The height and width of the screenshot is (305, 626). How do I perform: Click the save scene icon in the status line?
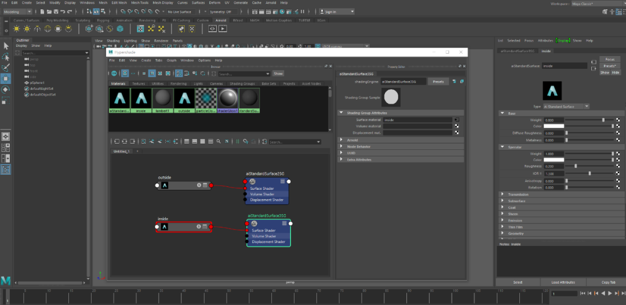pos(56,12)
